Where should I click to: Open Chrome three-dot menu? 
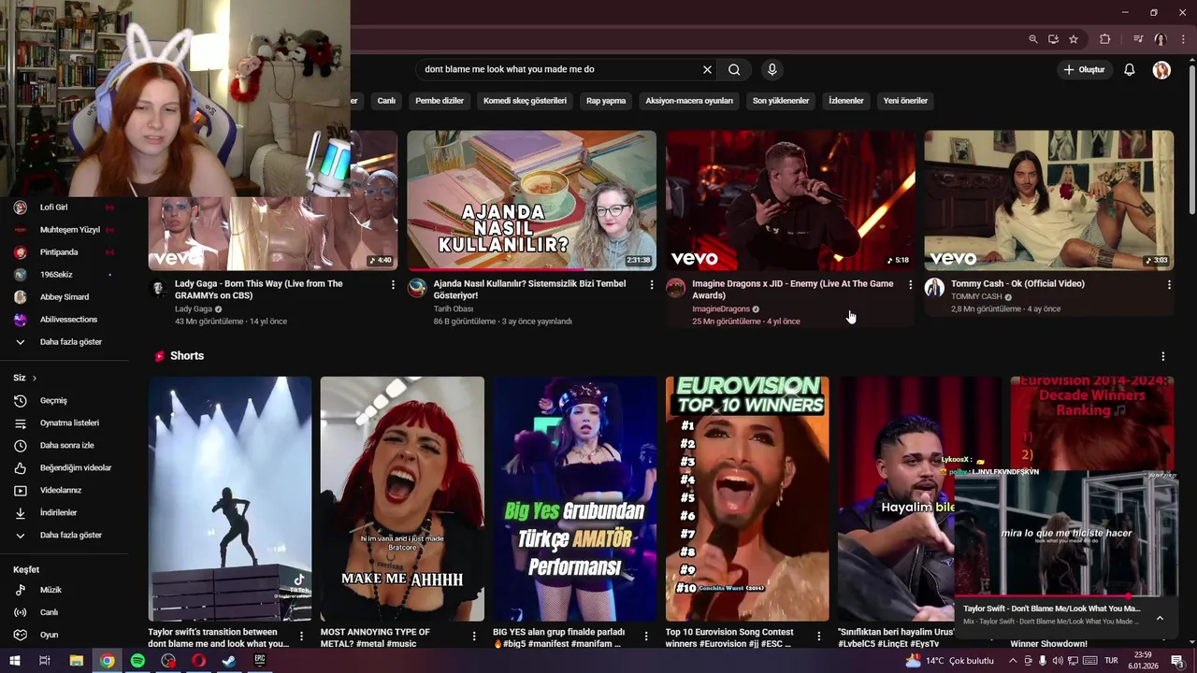1182,39
